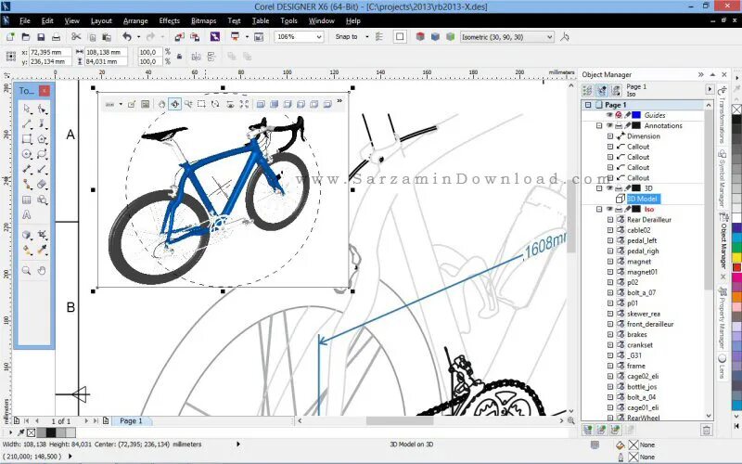Image resolution: width=742 pixels, height=464 pixels.
Task: Click the Mirror horizontally icon in property bar
Action: pyautogui.click(x=196, y=57)
